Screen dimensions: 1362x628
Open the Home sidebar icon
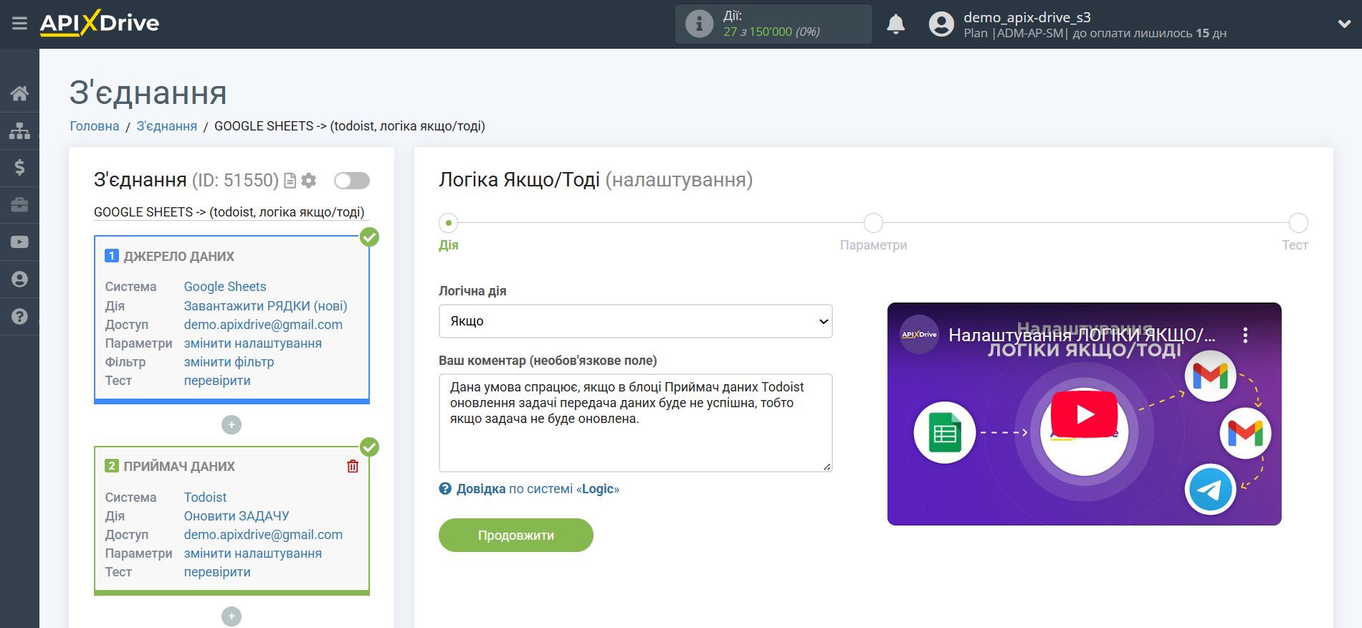pos(19,93)
